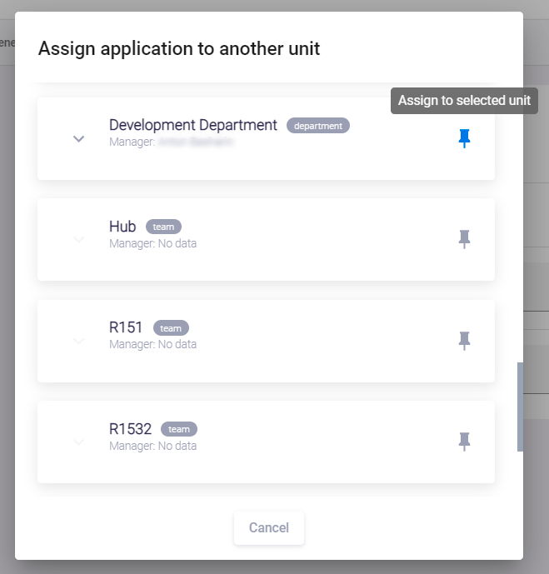Click the chevron beside R151

click(79, 341)
